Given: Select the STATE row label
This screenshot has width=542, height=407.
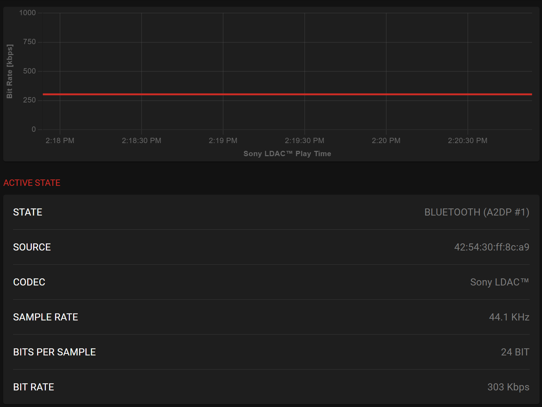Looking at the screenshot, I should click(28, 212).
